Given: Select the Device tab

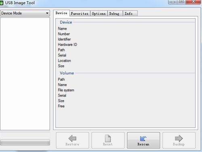Looking at the screenshot, I should point(61,13).
